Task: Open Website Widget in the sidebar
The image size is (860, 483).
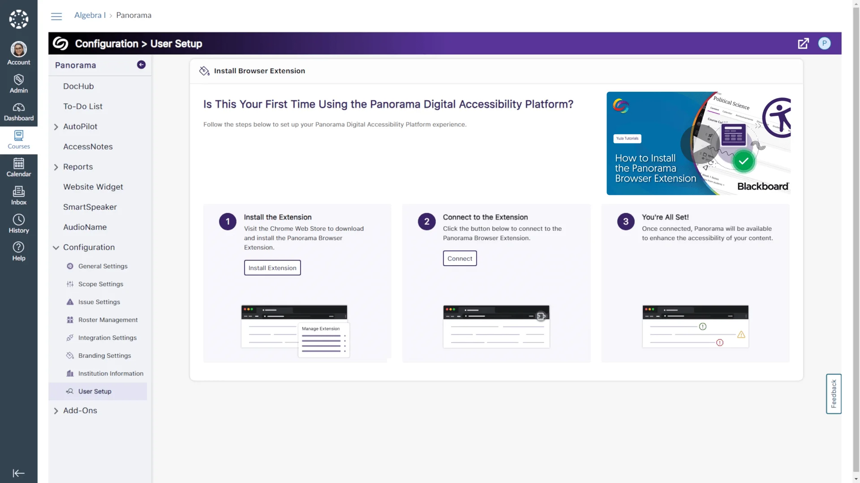Action: tap(93, 187)
